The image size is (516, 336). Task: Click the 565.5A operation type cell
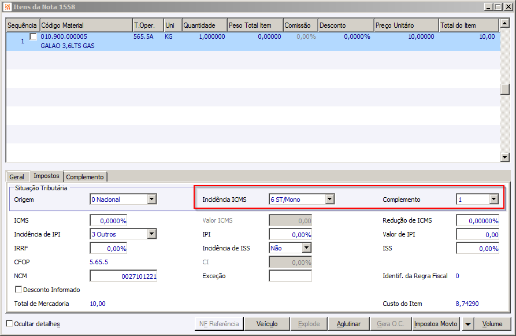pyautogui.click(x=143, y=36)
